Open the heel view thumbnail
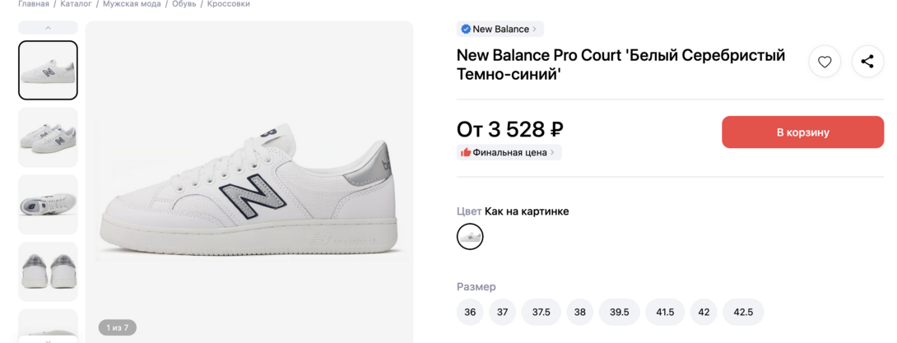897x343 pixels. [x=48, y=271]
